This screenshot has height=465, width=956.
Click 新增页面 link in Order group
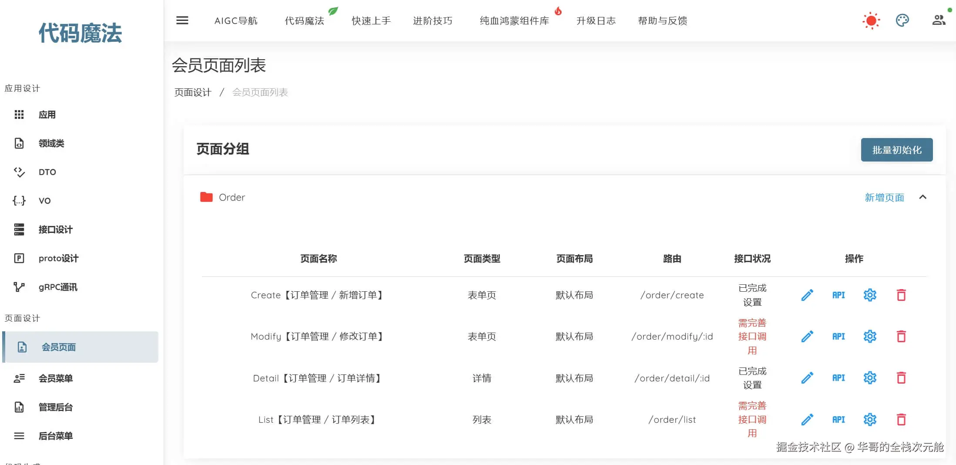(884, 198)
